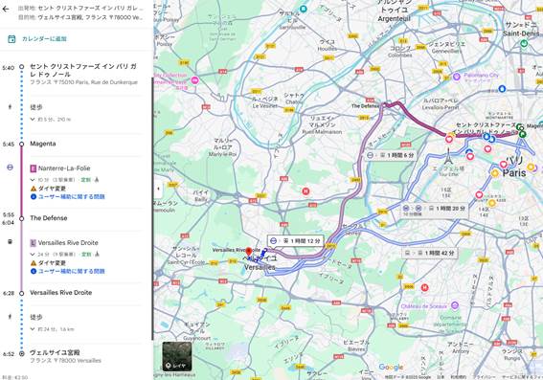Click the calendar icon beside カレンダーに追加

pos(11,38)
